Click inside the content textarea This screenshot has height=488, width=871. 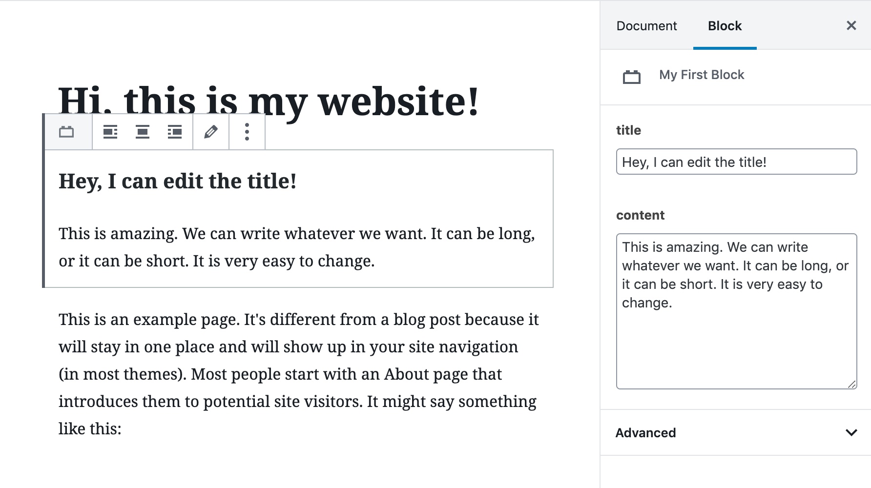[736, 311]
